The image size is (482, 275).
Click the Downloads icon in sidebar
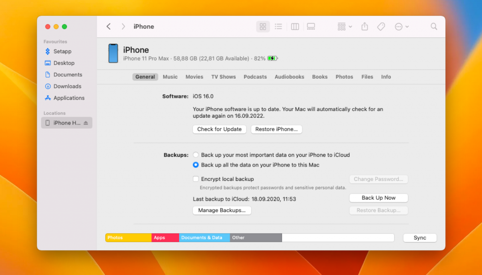click(47, 86)
